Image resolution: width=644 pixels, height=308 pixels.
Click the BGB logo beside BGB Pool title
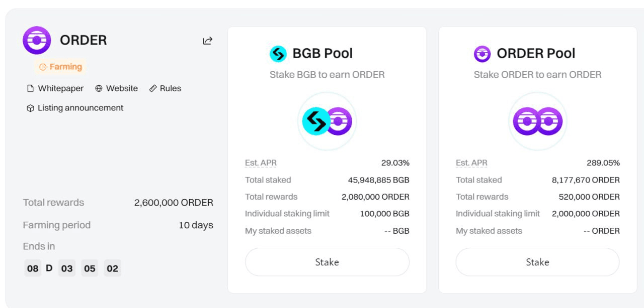coord(278,54)
